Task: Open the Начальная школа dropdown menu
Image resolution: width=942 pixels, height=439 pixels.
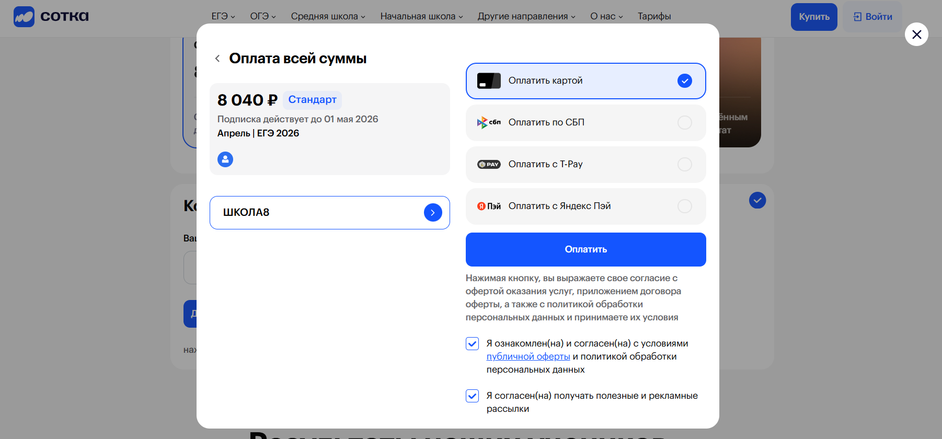Action: [422, 17]
